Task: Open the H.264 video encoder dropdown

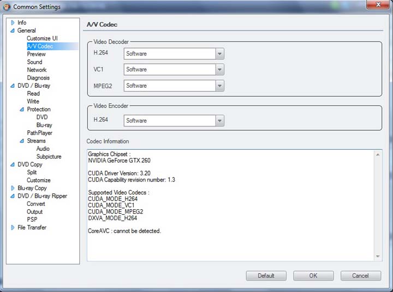Action: click(219, 120)
